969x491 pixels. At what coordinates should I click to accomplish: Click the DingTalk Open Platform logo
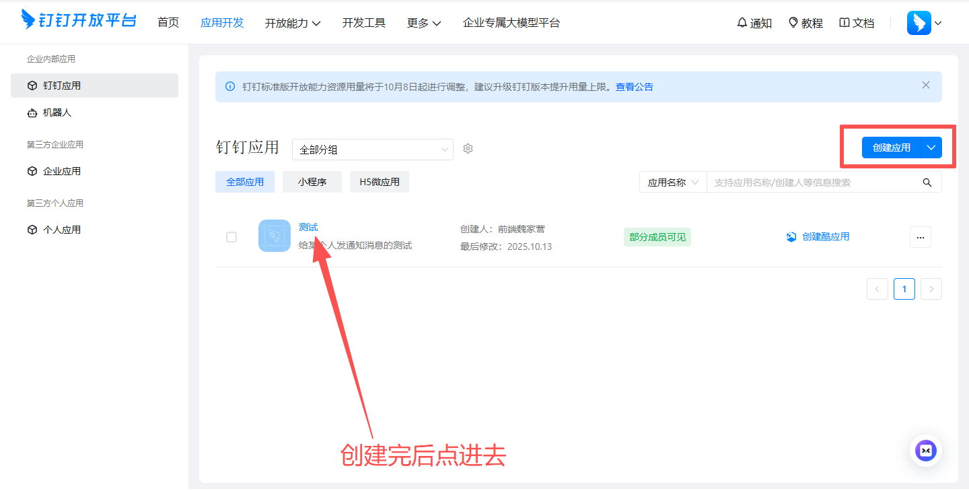pyautogui.click(x=79, y=20)
